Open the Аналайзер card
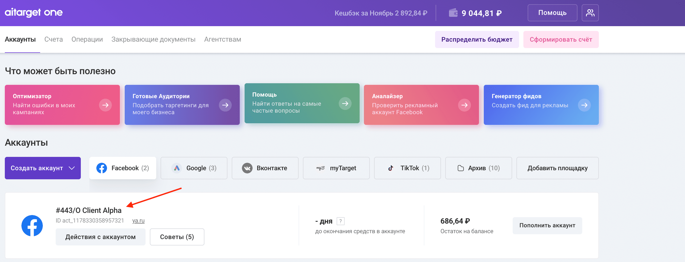This screenshot has height=262, width=685. point(421,105)
